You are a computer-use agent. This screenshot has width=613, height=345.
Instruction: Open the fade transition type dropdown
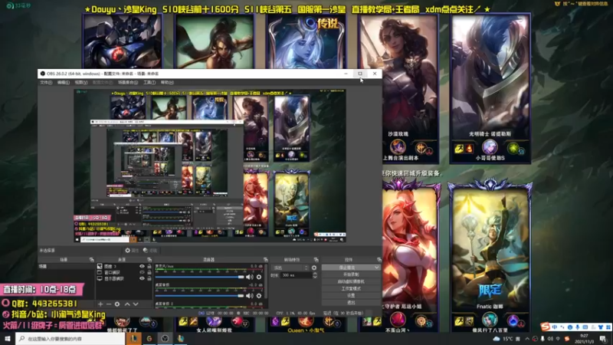point(290,268)
